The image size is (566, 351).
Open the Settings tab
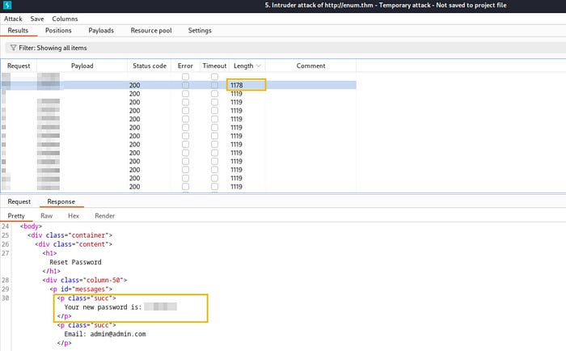point(200,31)
